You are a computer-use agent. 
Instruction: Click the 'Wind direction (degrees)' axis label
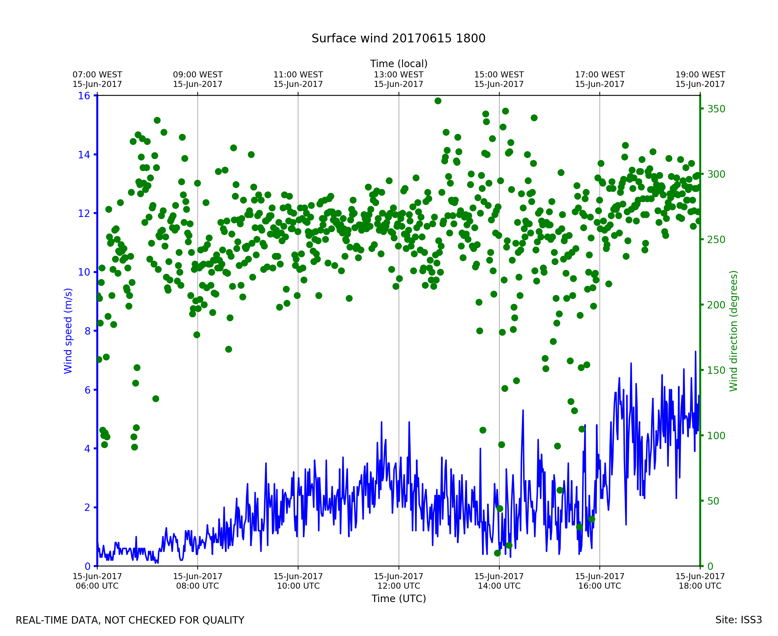[733, 331]
